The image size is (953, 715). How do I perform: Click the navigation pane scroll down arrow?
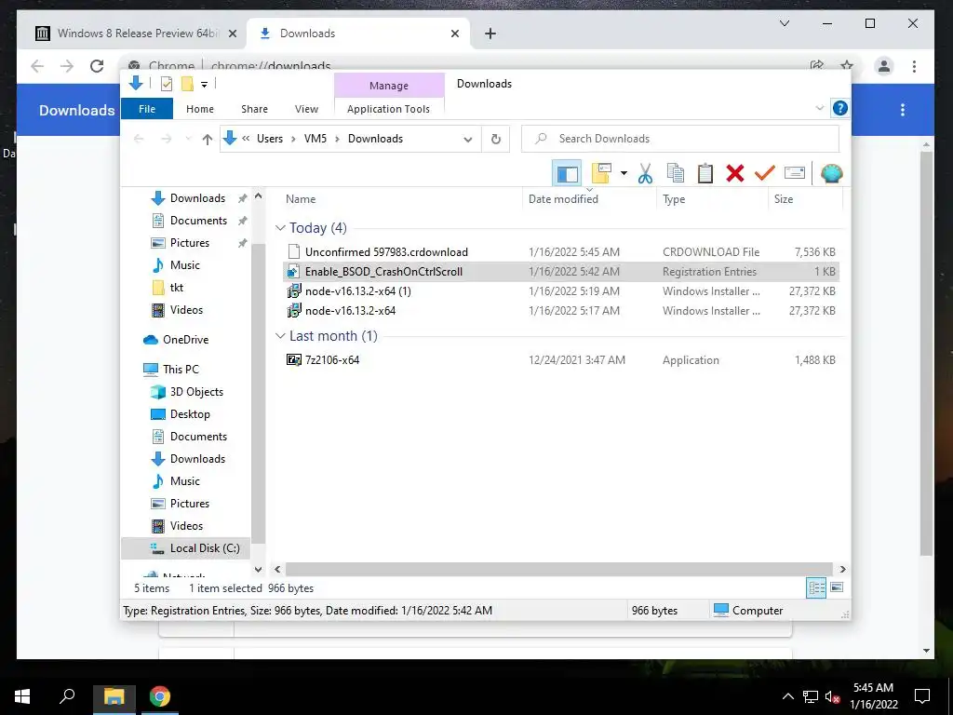point(259,569)
